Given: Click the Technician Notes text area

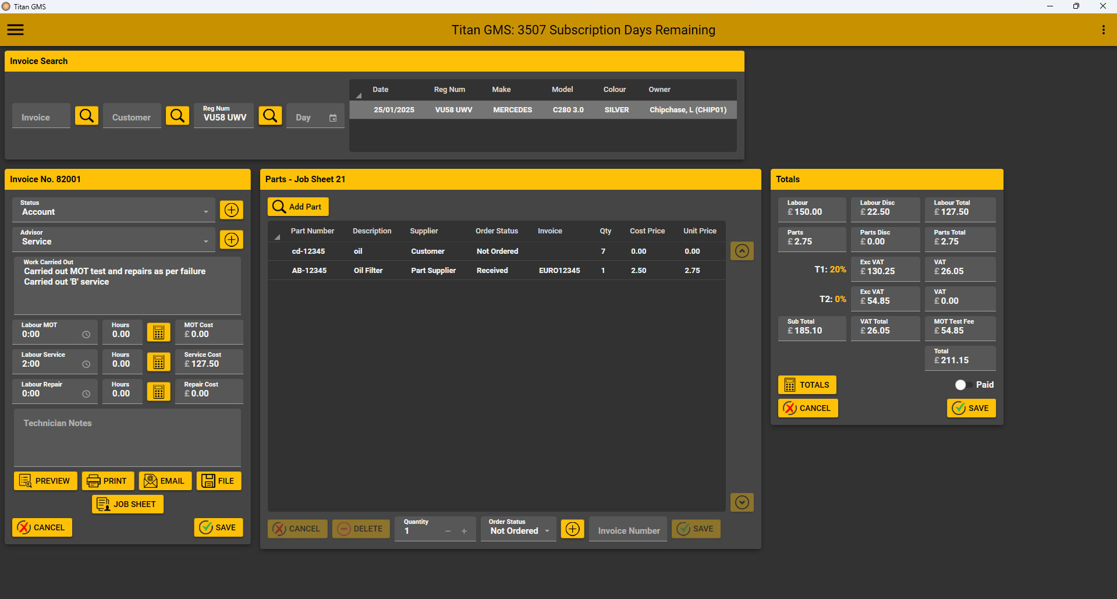Looking at the screenshot, I should click(x=127, y=437).
